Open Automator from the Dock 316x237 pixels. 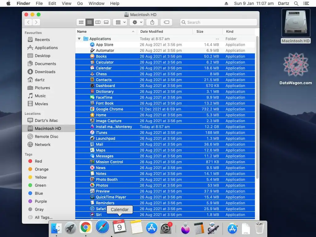(x=214, y=228)
